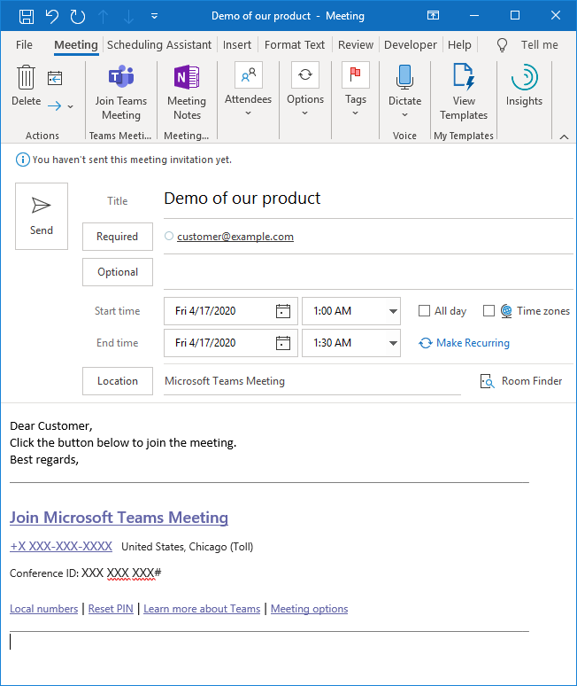Click the Save icon in title bar
The width and height of the screenshot is (577, 686).
pos(27,16)
